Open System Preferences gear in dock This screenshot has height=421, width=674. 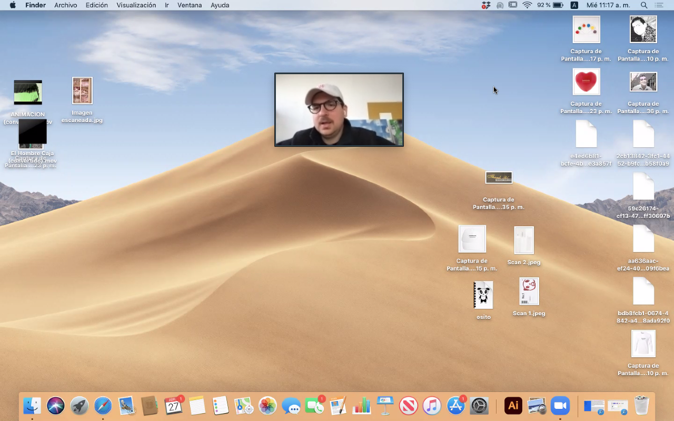click(479, 406)
